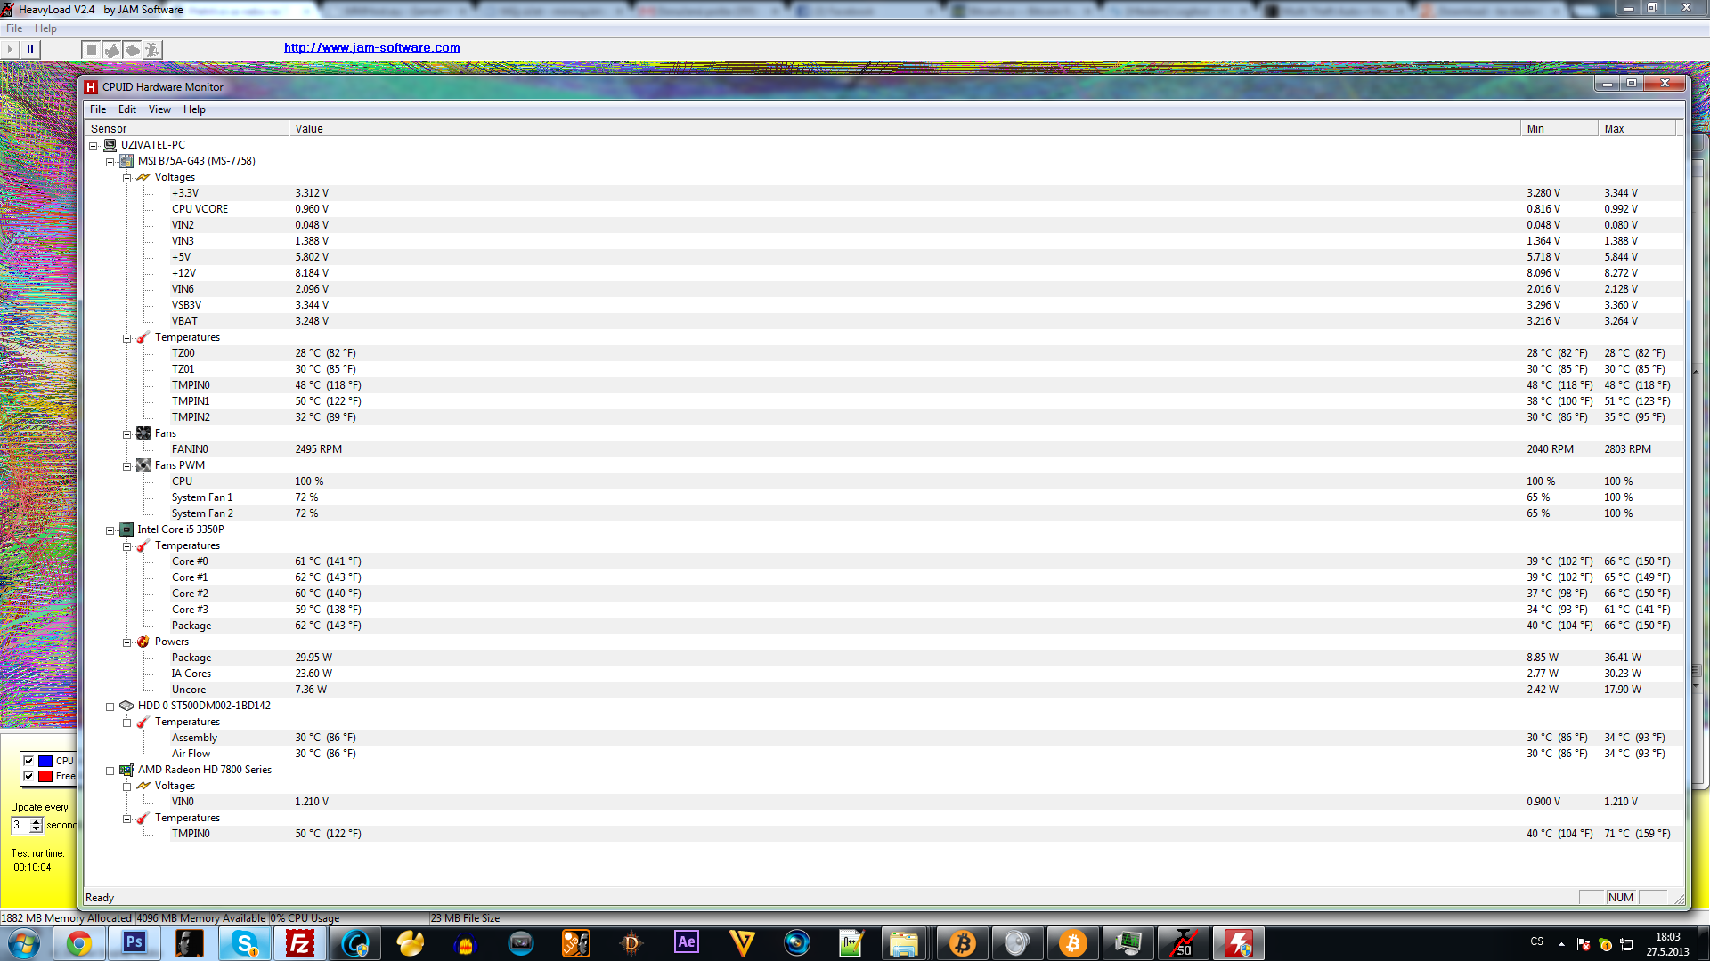Open FileZilla from the taskbar

pyautogui.click(x=300, y=943)
